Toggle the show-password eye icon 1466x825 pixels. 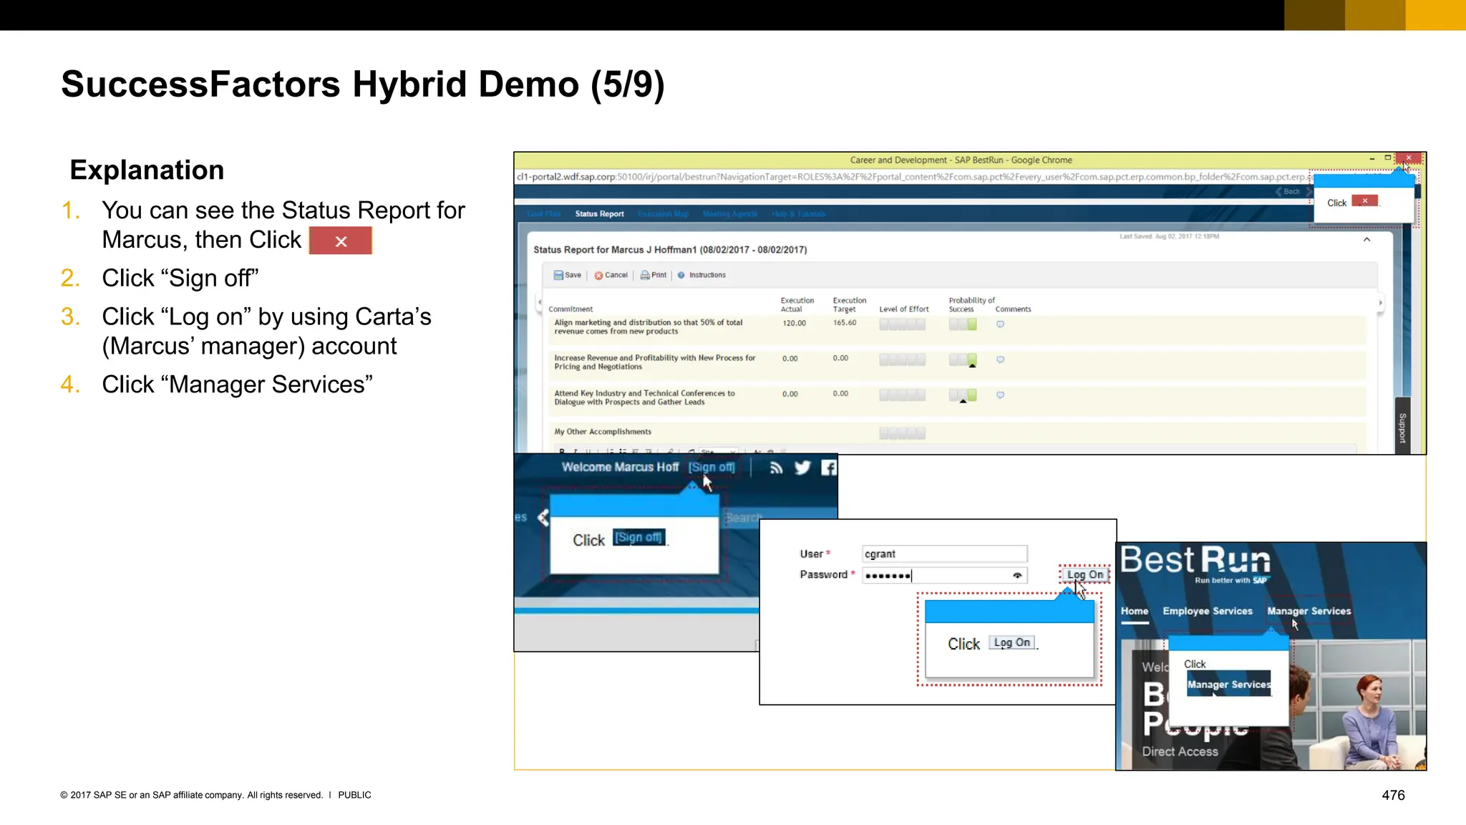[x=1017, y=576]
